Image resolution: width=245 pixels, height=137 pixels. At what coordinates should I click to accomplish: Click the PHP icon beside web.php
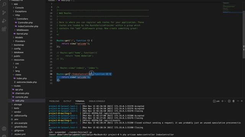point(13,101)
